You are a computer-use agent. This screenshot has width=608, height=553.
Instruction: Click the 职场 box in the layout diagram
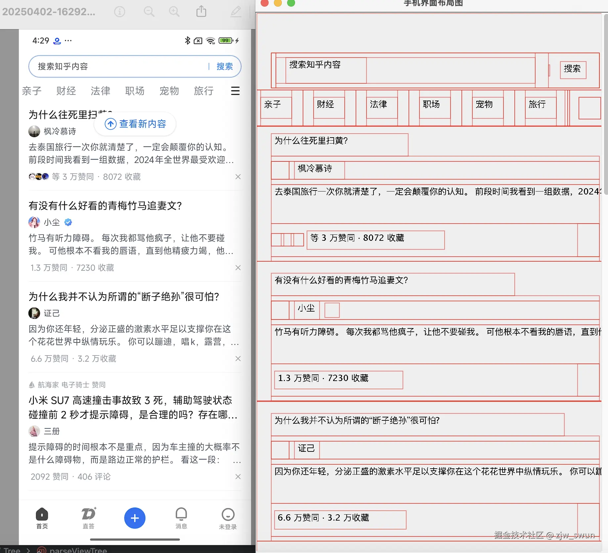435,107
